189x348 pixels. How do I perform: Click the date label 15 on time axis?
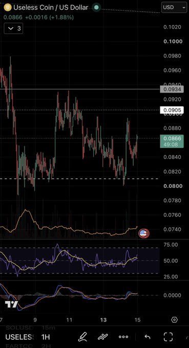click(x=137, y=320)
